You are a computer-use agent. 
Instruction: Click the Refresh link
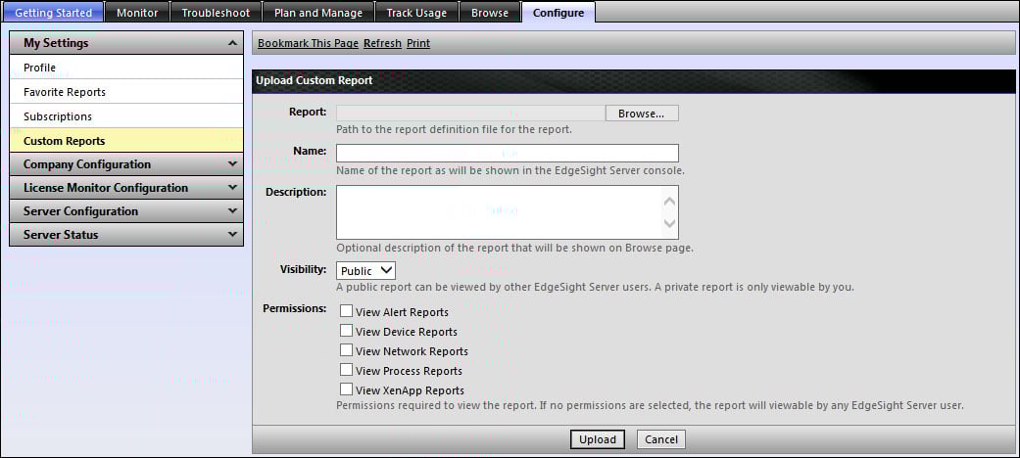coord(382,43)
